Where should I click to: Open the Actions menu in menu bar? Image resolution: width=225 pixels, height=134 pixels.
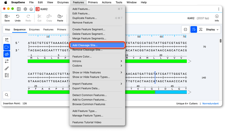(107, 2)
